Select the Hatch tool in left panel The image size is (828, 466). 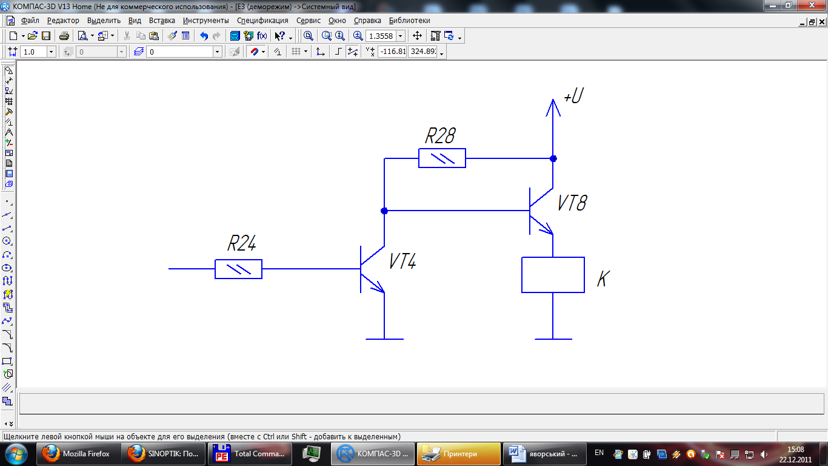8,401
